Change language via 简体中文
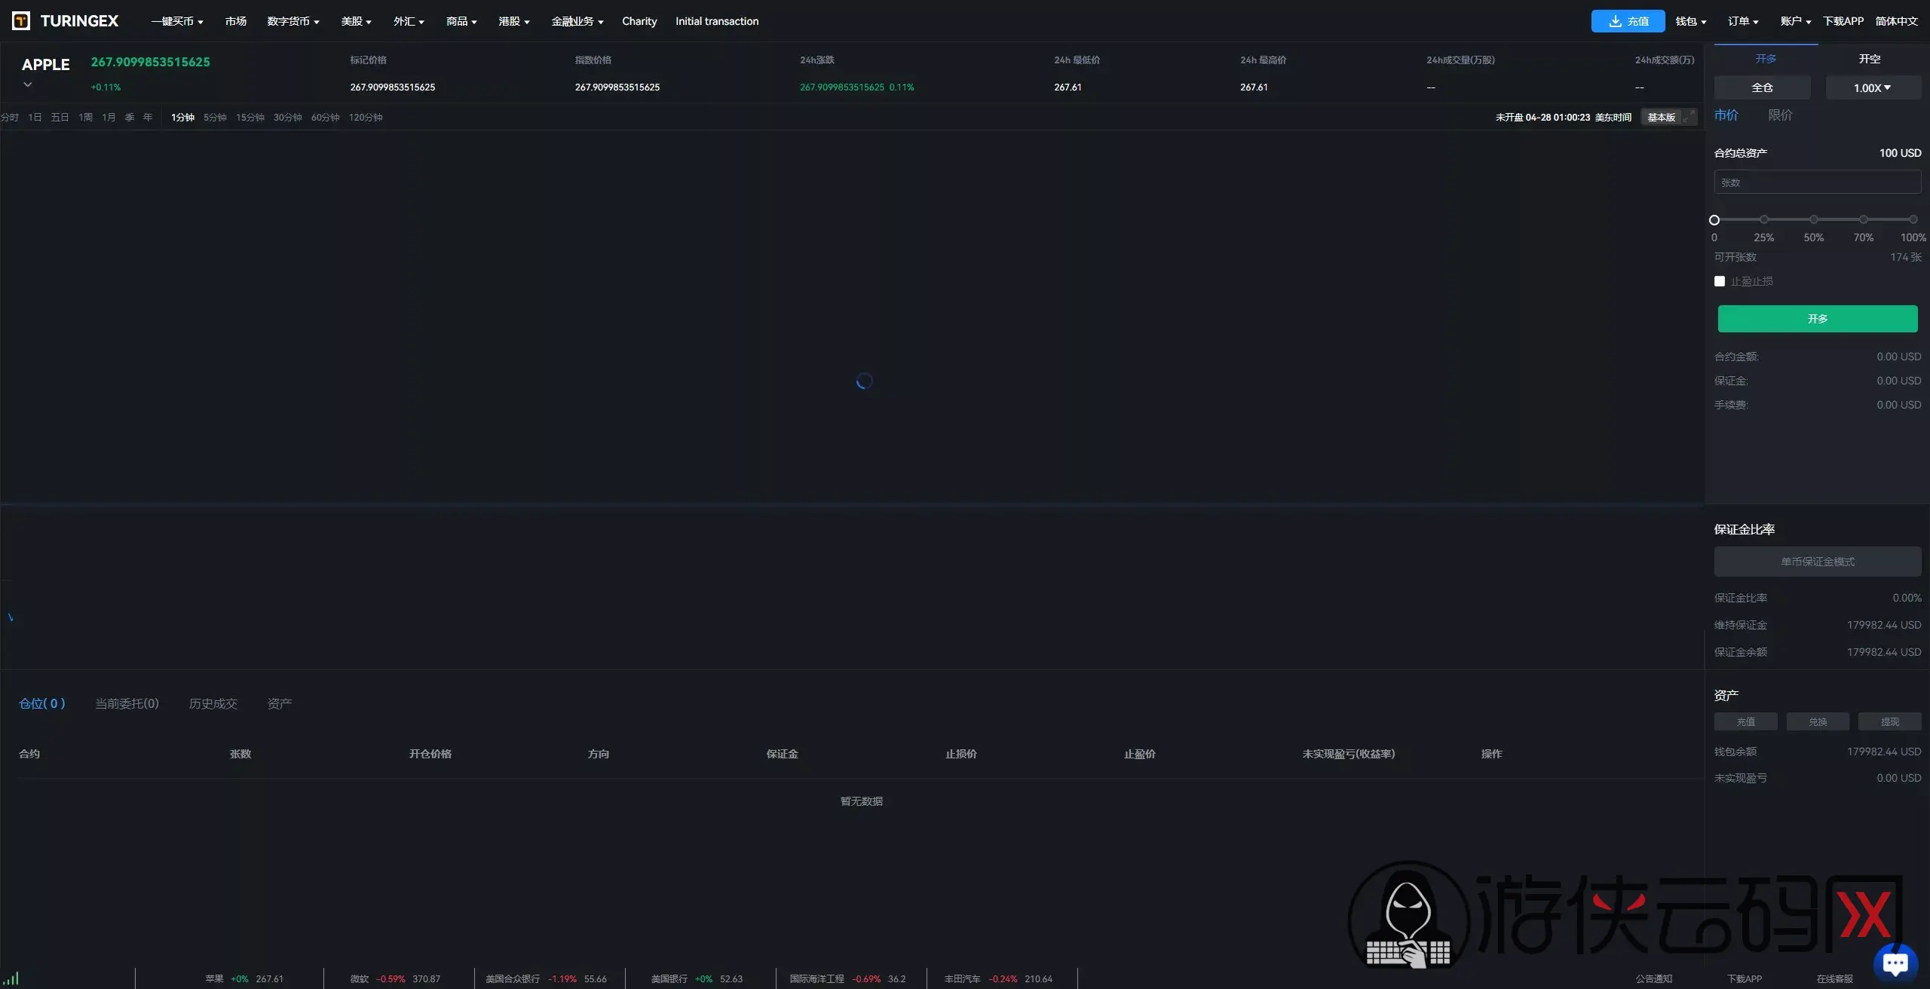The height and width of the screenshot is (989, 1930). point(1897,21)
